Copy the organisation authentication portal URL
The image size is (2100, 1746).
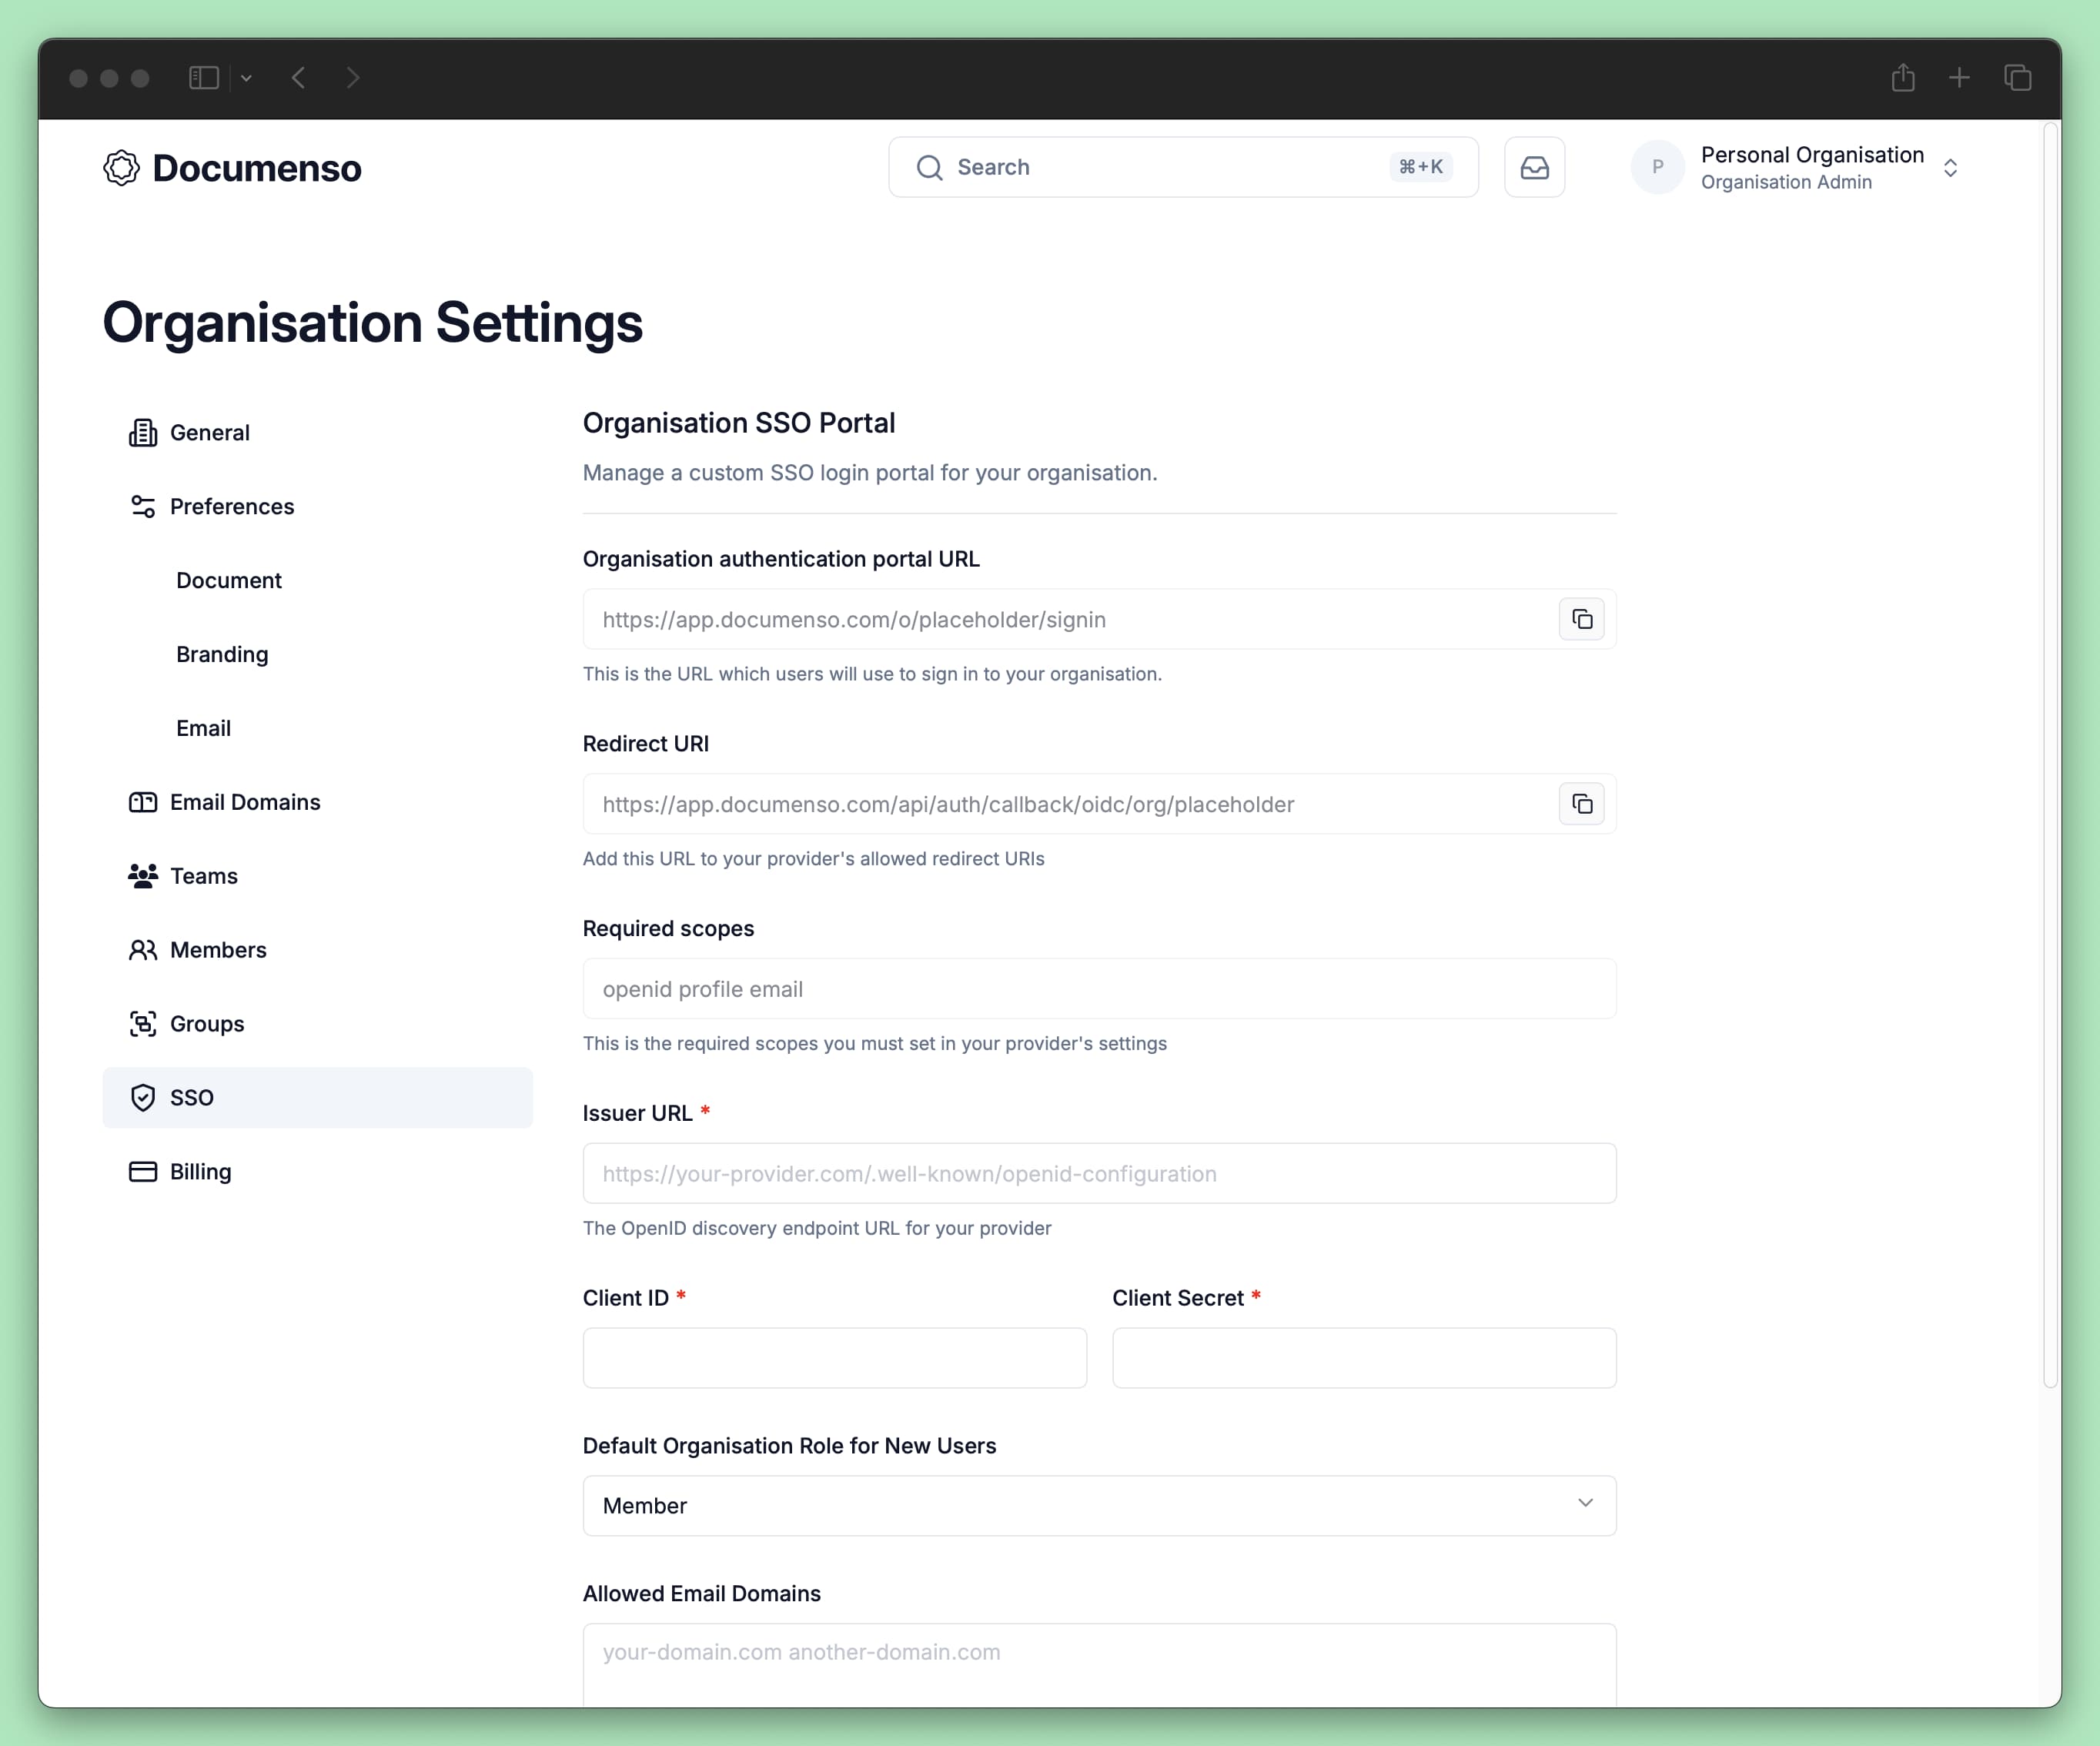1581,619
